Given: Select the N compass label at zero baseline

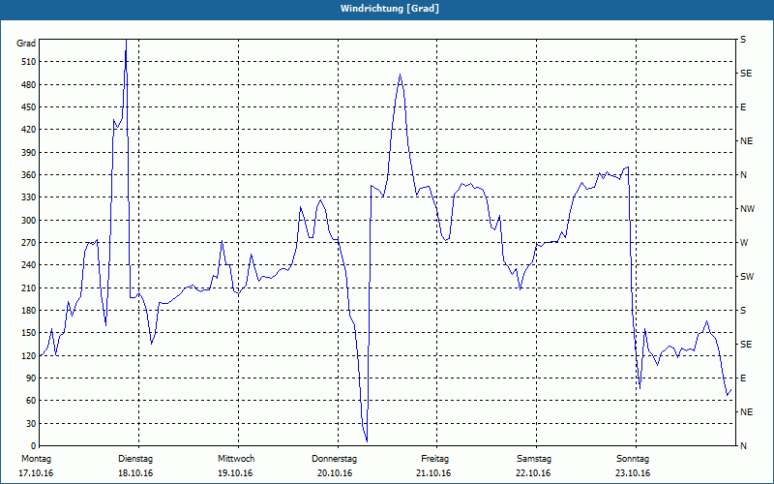Looking at the screenshot, I should coord(743,446).
